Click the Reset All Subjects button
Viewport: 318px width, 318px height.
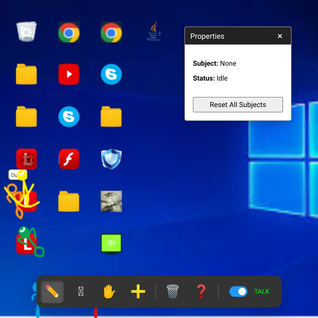[238, 105]
